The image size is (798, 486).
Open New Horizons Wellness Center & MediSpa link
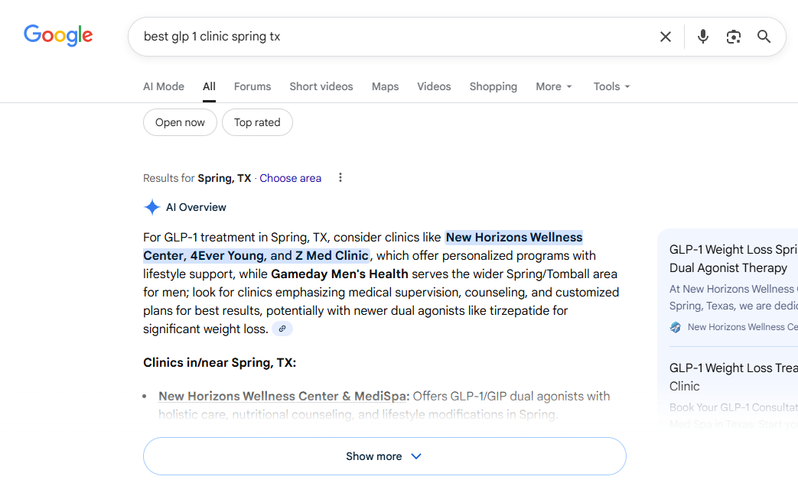(x=284, y=396)
